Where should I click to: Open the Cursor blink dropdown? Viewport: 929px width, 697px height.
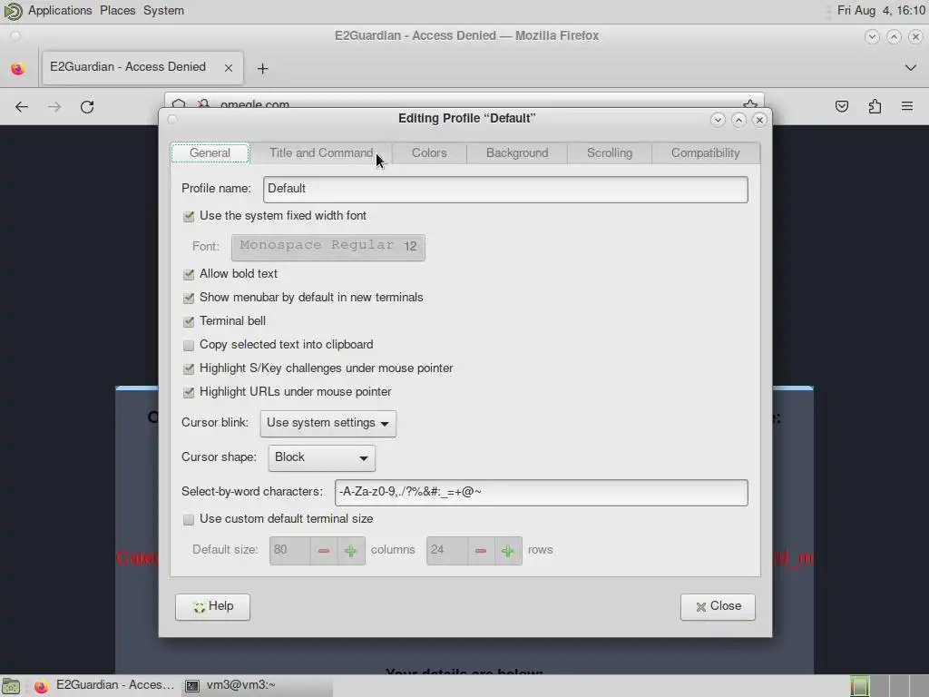(x=328, y=423)
